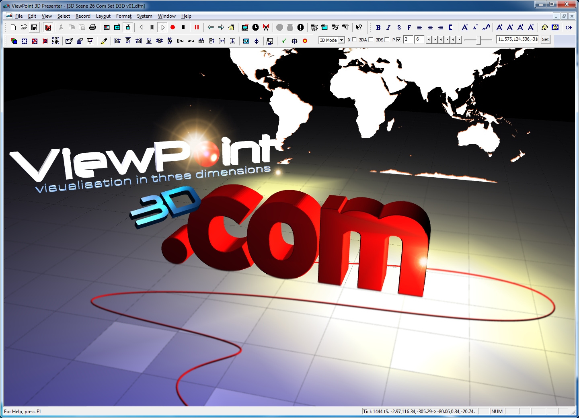
Task: Toggle the 3DA checkbox
Action: [371, 39]
